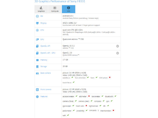Click the Storage row icon
The height and width of the screenshot is (118, 158).
pyautogui.click(x=37, y=67)
